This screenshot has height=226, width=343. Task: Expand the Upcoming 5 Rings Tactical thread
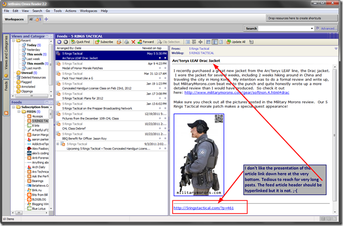tap(58, 144)
